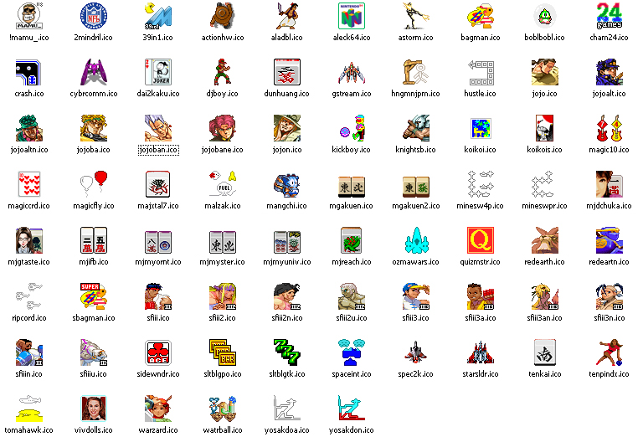Click the sfiii2u.ico file name
The image size is (643, 442).
pyautogui.click(x=352, y=318)
